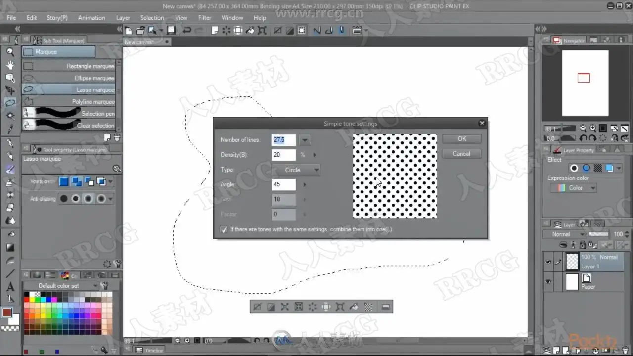Click the Fill paint bucket toolbar icon

click(250, 30)
